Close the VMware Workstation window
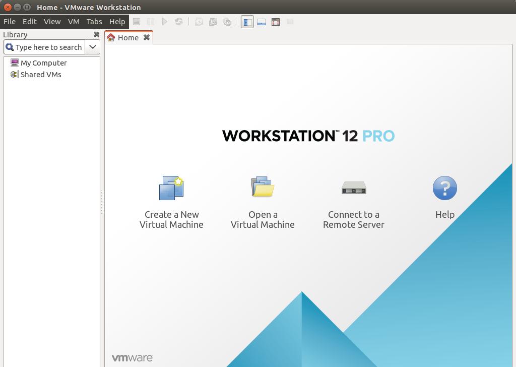The width and height of the screenshot is (516, 367). tap(8, 7)
